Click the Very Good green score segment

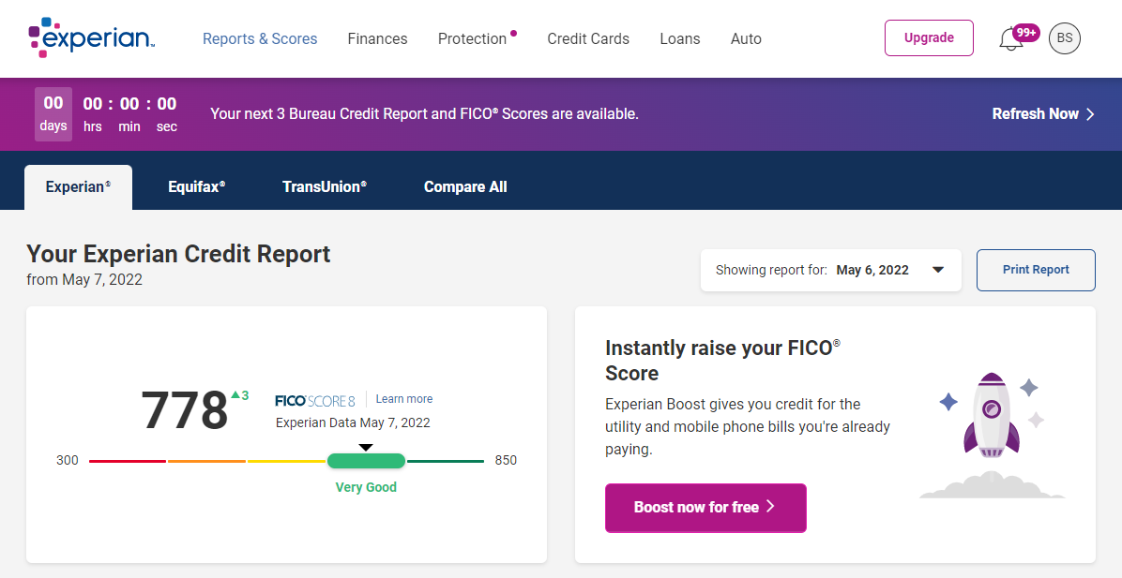[367, 461]
